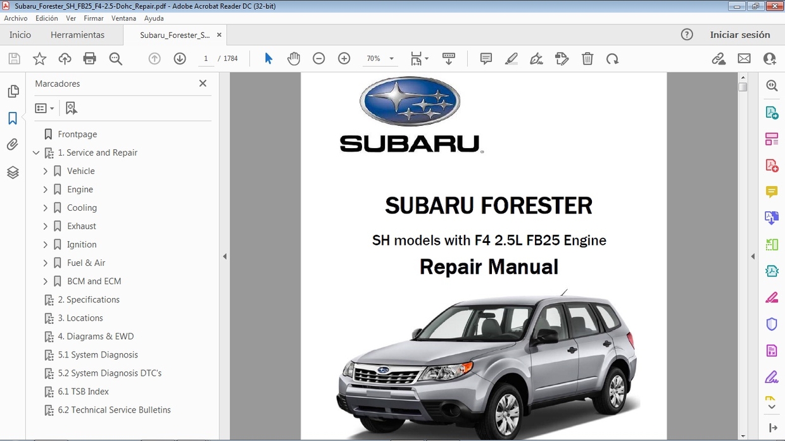Collapse the Service and Repair bookmark
The image size is (785, 441).
36,152
